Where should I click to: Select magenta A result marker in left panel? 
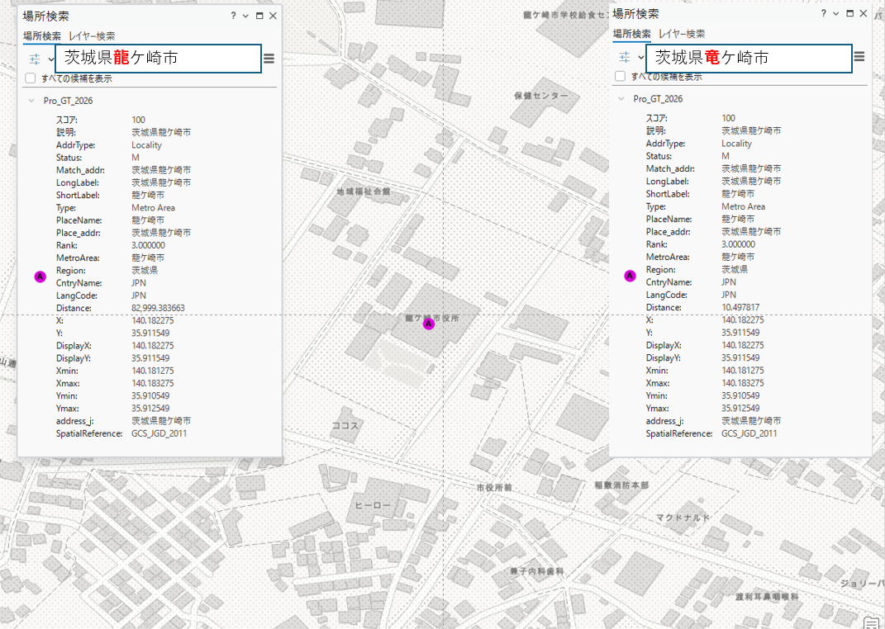[x=40, y=277]
